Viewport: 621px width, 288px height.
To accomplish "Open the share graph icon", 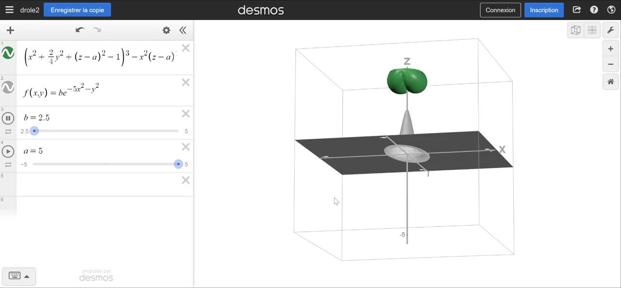I will tap(577, 10).
